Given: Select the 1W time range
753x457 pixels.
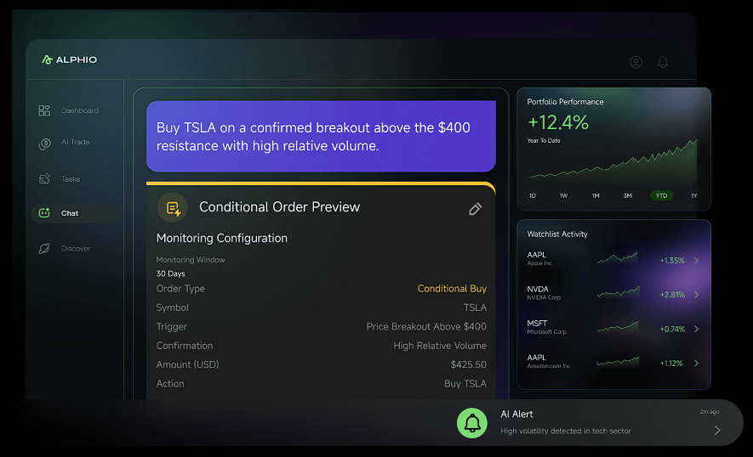Looking at the screenshot, I should point(564,195).
